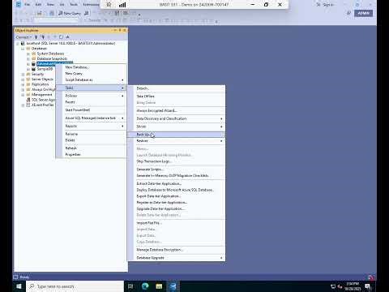389x292 pixels.
Task: Choose New Database in the context menu
Action: pyautogui.click(x=91, y=67)
